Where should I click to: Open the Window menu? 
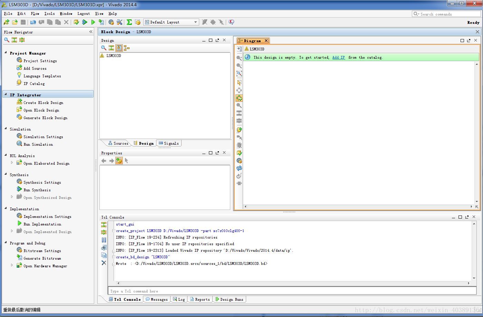coord(66,13)
